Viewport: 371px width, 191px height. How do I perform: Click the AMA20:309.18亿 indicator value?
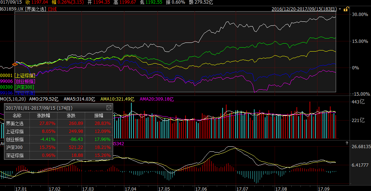(x=157, y=99)
